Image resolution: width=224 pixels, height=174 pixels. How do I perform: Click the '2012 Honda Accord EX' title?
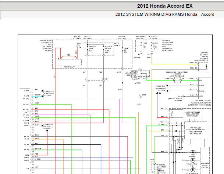[x=165, y=6]
